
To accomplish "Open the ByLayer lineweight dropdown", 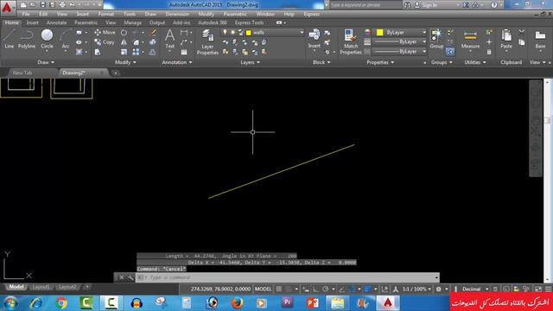I will (424, 42).
